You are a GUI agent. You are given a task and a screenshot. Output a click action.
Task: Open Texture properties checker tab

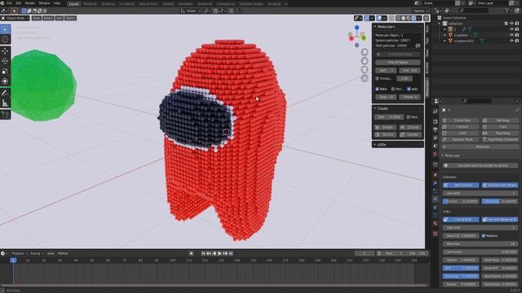435,234
